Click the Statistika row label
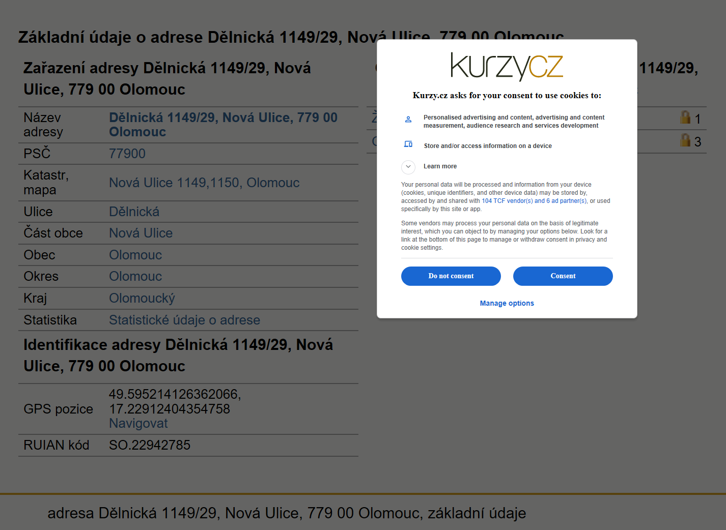Screen dimensions: 726x530 pos(50,320)
